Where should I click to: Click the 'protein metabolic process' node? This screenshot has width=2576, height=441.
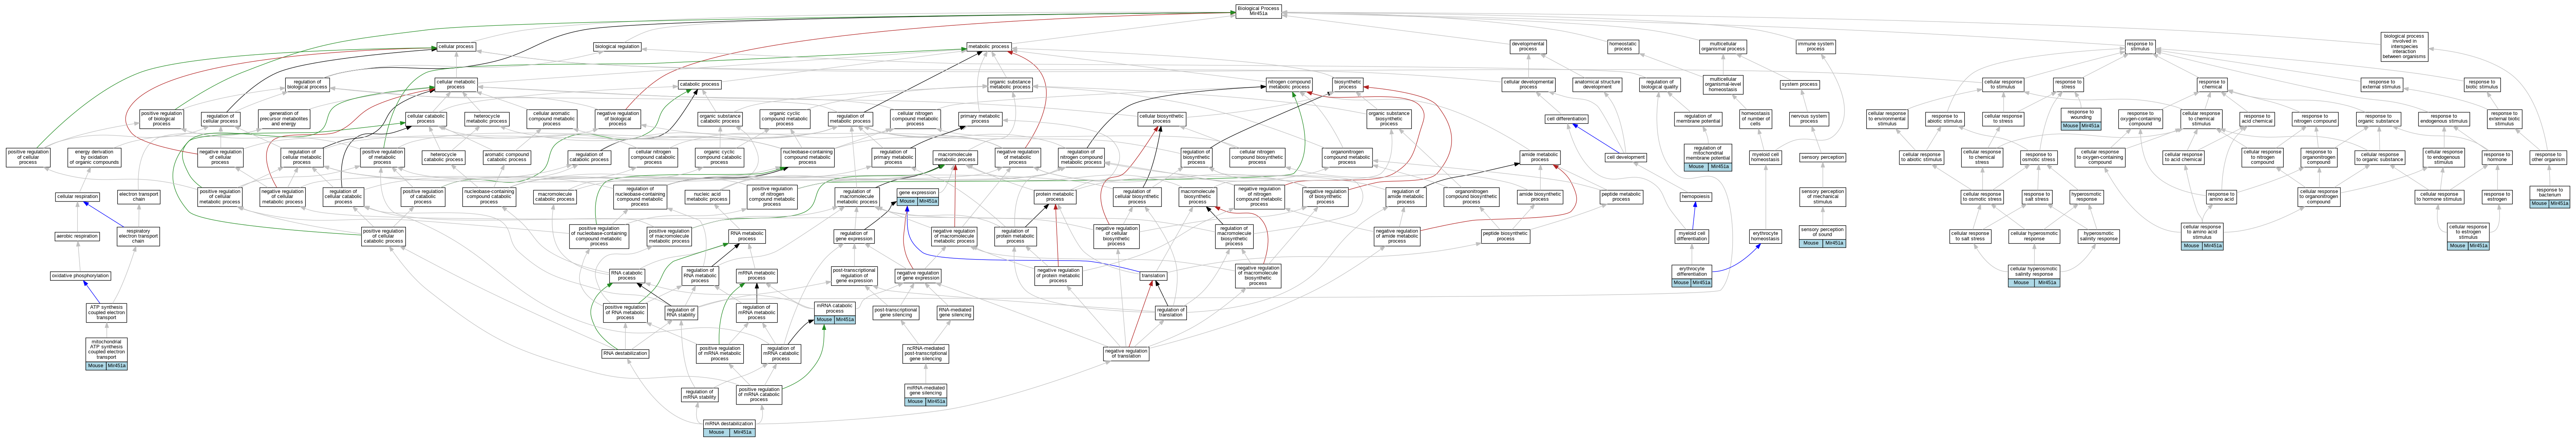pyautogui.click(x=1054, y=196)
